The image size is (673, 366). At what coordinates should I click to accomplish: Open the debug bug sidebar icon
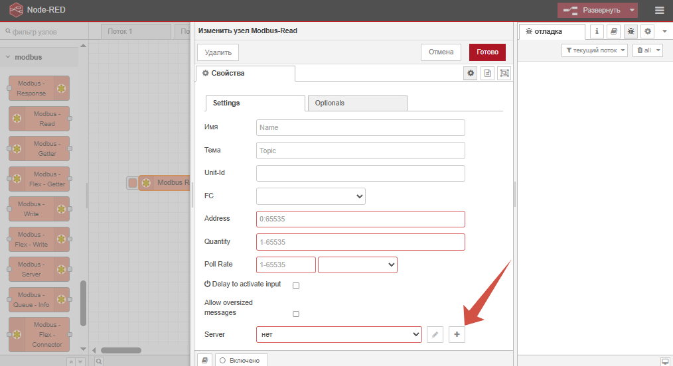tap(631, 31)
